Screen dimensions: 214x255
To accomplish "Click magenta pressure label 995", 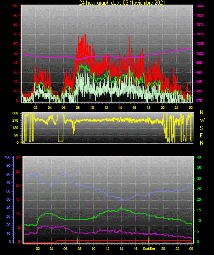I will [x=199, y=63].
